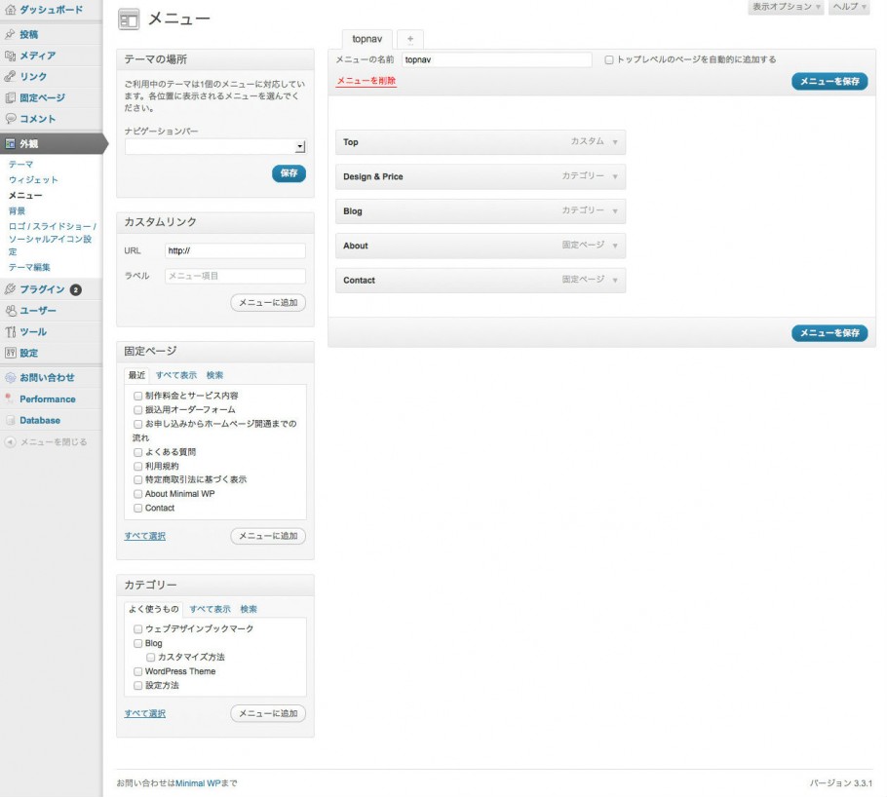
Task: Check the 特定商取引法に基づく表示 page
Action: tap(137, 480)
